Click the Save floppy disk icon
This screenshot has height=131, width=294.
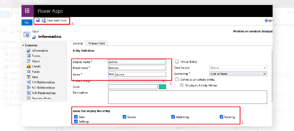click(38, 20)
